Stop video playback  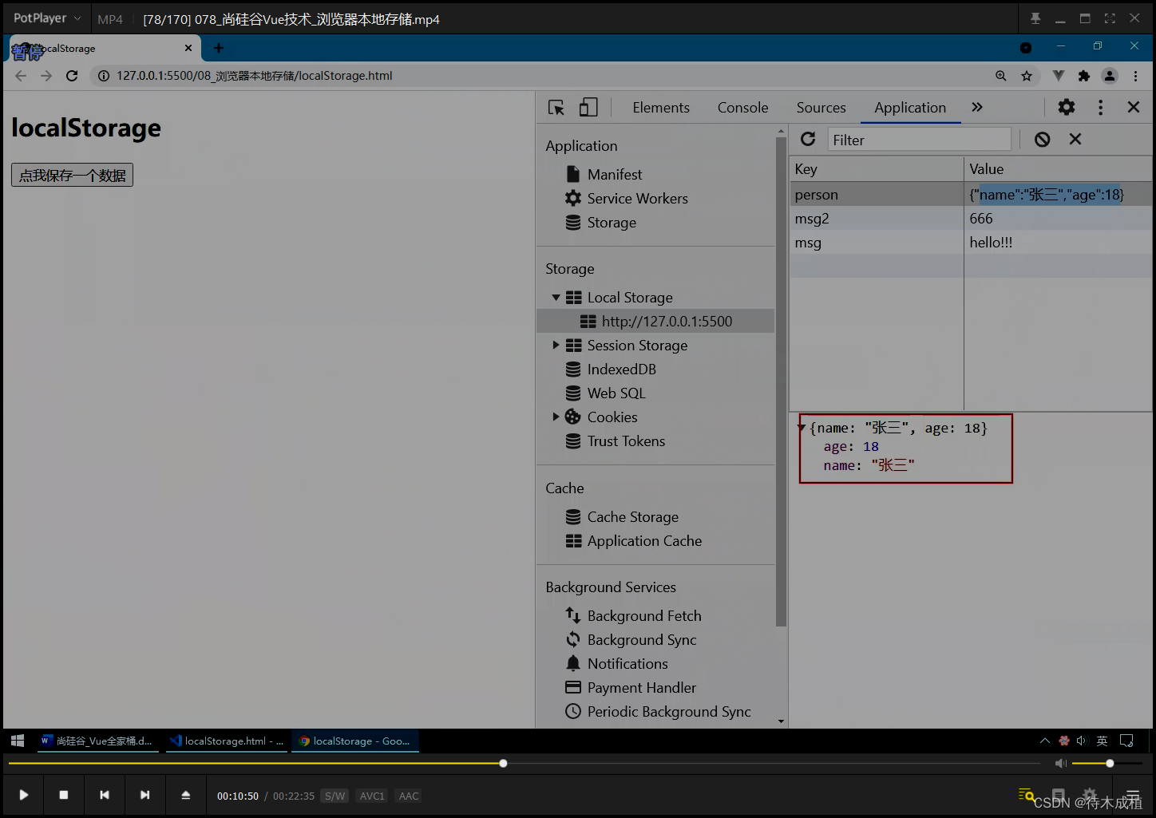(64, 795)
